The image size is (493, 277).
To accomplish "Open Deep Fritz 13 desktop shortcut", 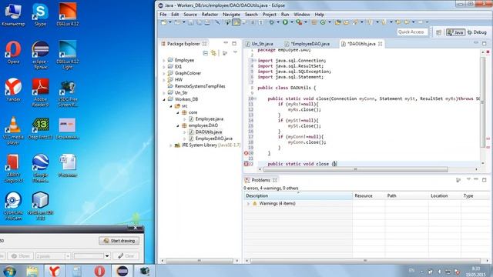I will (x=40, y=128).
